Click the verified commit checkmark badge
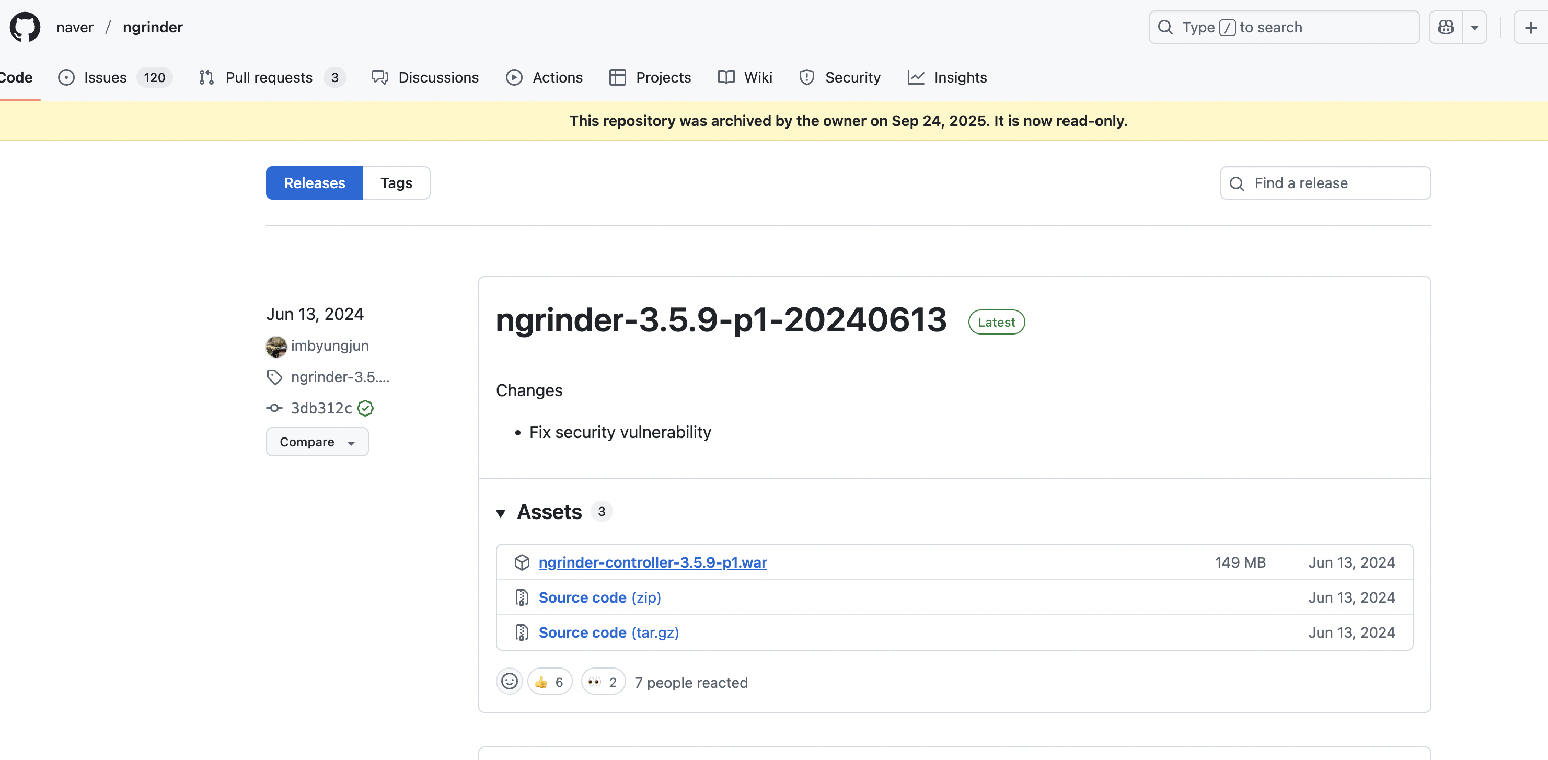Image resolution: width=1548 pixels, height=760 pixels. [x=365, y=408]
